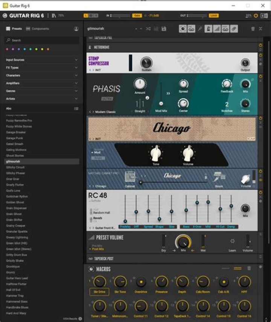The height and width of the screenshot is (322, 271).
Task: Click the METRONOME module header
Action: click(x=102, y=47)
